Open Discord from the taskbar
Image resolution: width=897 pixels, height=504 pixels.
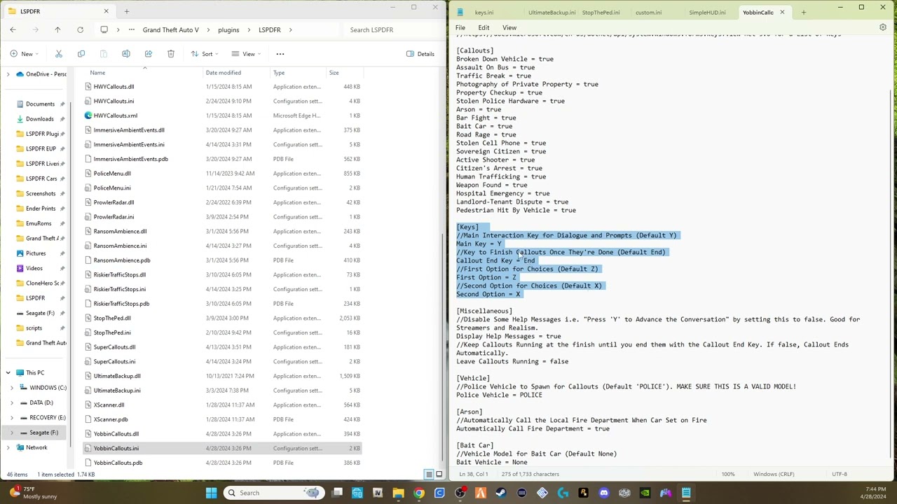point(604,493)
